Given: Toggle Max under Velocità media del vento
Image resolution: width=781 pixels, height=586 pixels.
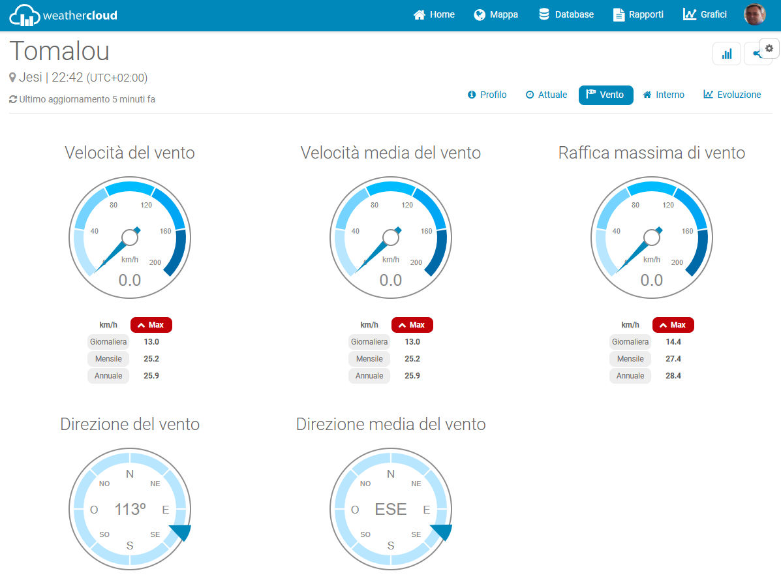Looking at the screenshot, I should tap(412, 325).
